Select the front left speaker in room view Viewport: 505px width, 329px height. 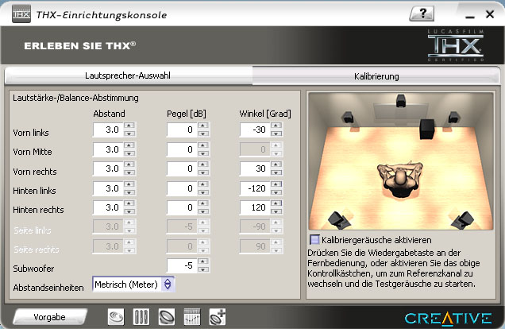(348, 118)
